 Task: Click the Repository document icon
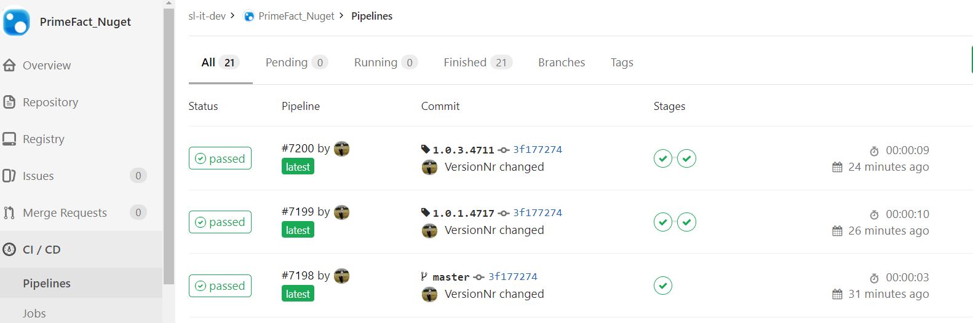(x=9, y=103)
